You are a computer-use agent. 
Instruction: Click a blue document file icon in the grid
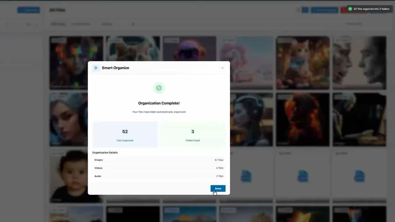[x=246, y=176]
